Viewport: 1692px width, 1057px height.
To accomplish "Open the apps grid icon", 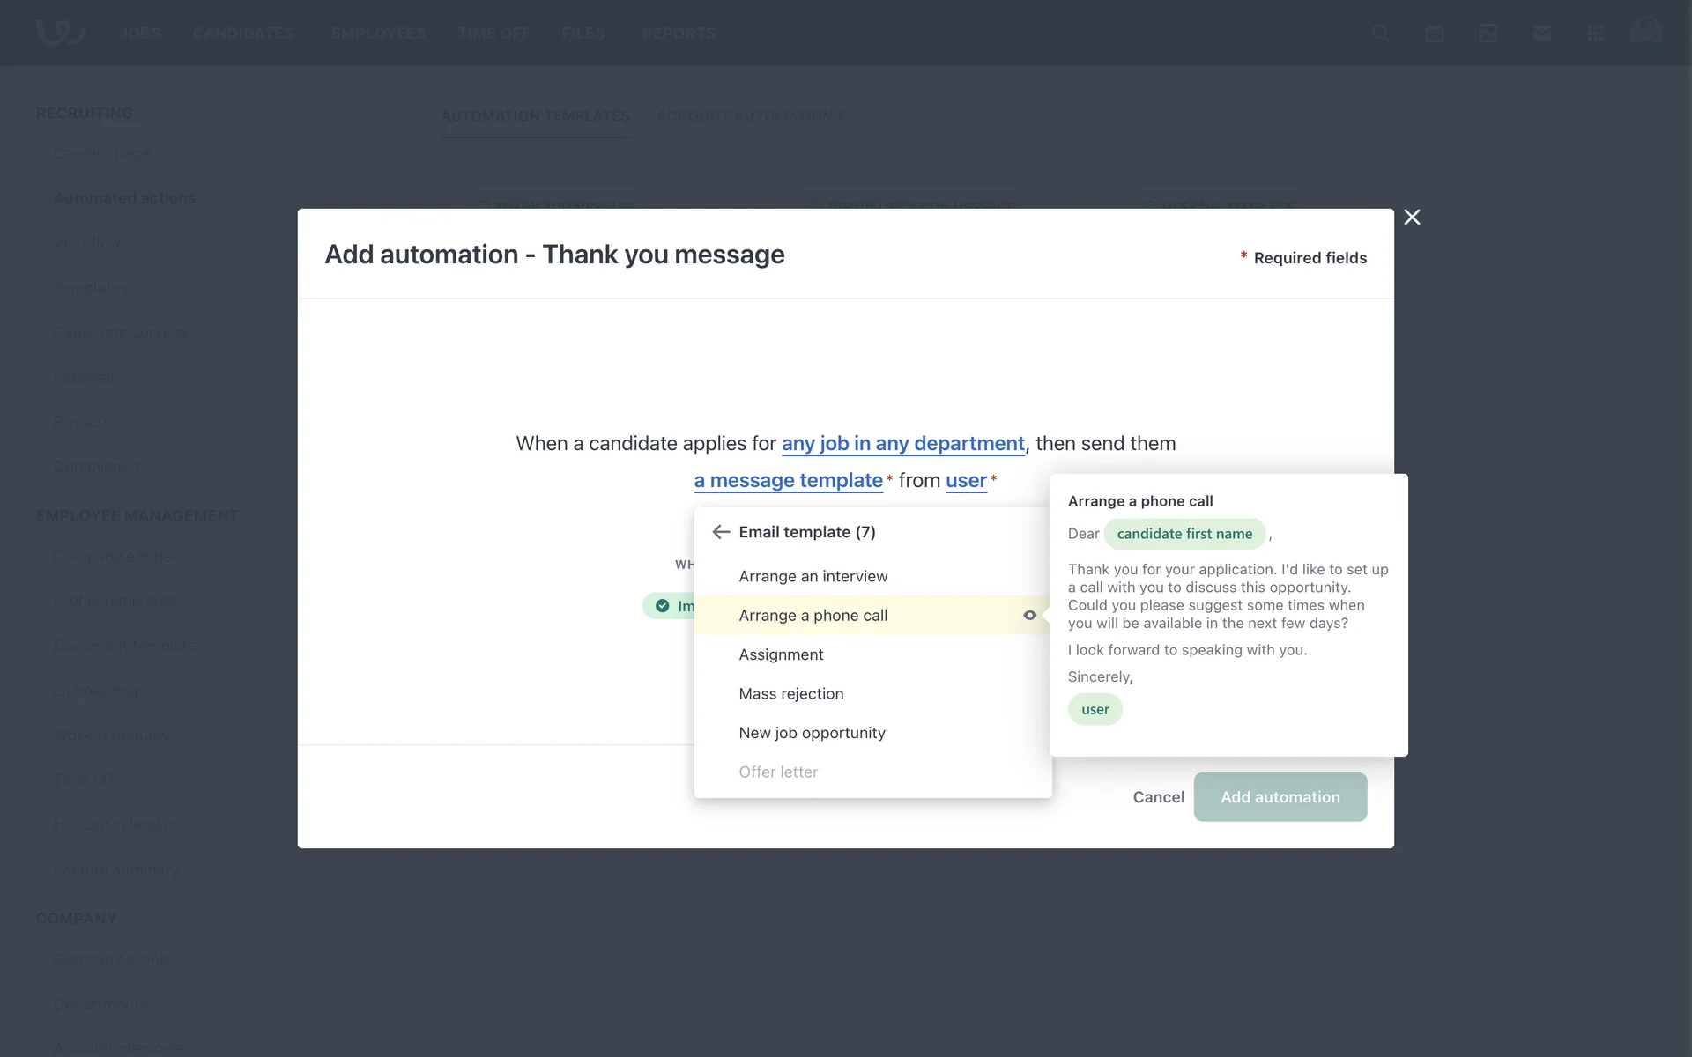I will click(1595, 33).
